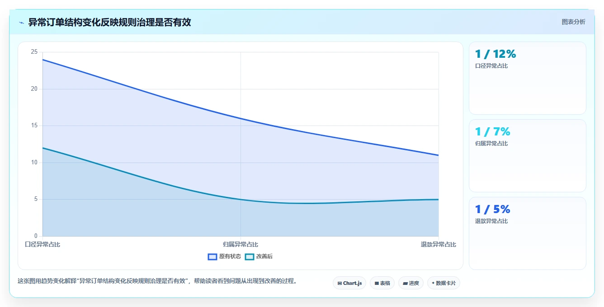Click the y-axis tick 10

coord(34,163)
